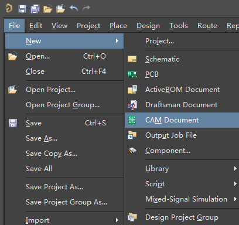Click the Design Project Group icon

click(132, 217)
